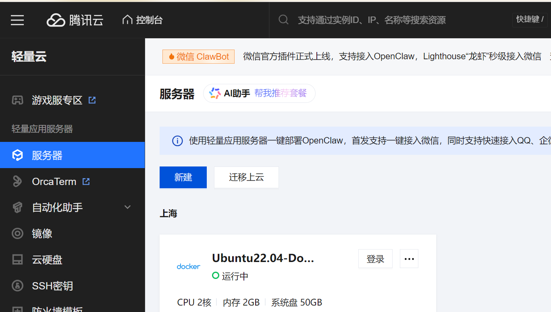Click the Tencent Cloud logo
Image resolution: width=551 pixels, height=312 pixels.
[75, 20]
